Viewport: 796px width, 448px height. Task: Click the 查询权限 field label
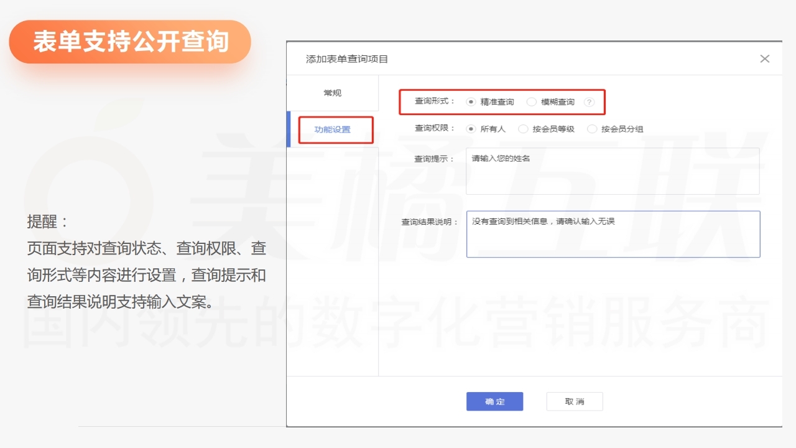point(435,129)
